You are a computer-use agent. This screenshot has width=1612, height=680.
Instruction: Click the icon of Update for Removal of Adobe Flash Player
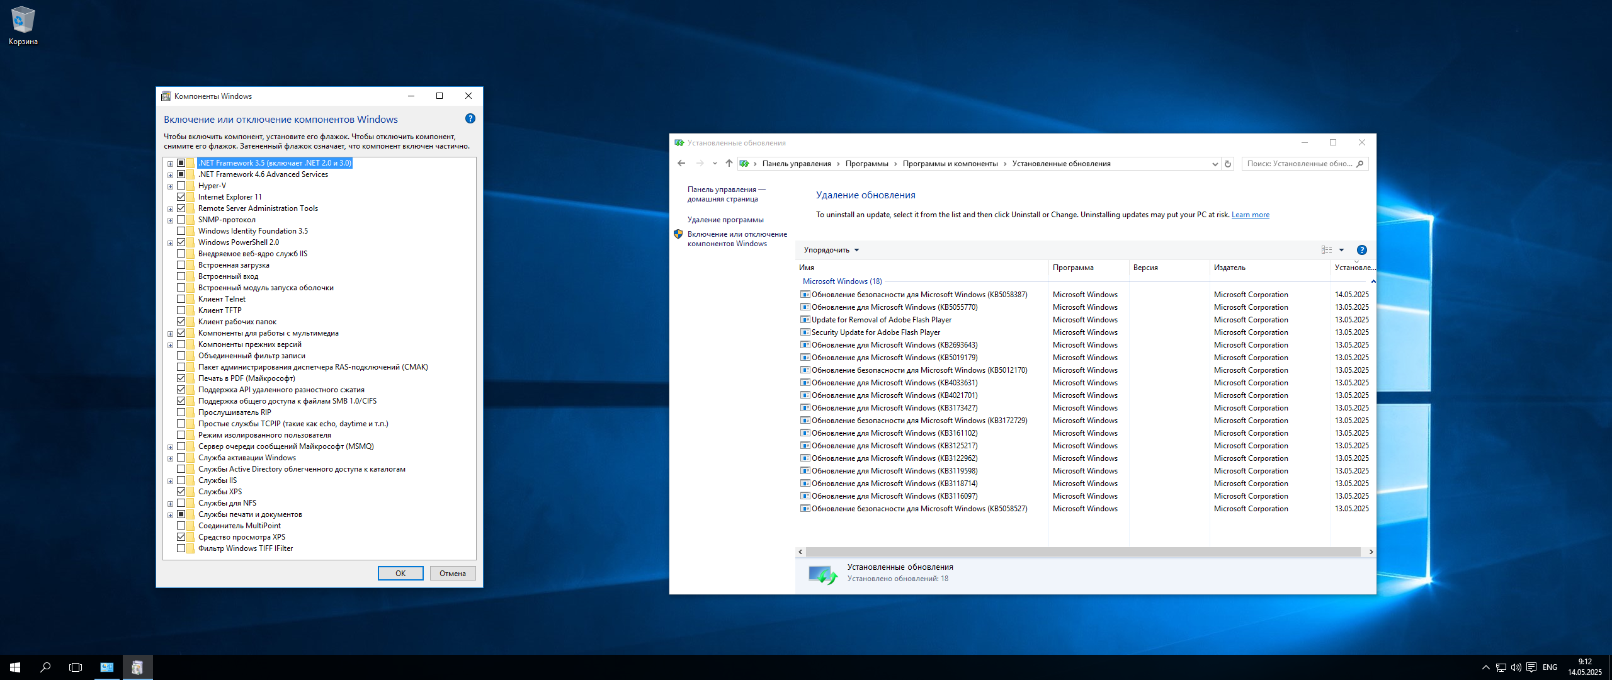(x=805, y=320)
